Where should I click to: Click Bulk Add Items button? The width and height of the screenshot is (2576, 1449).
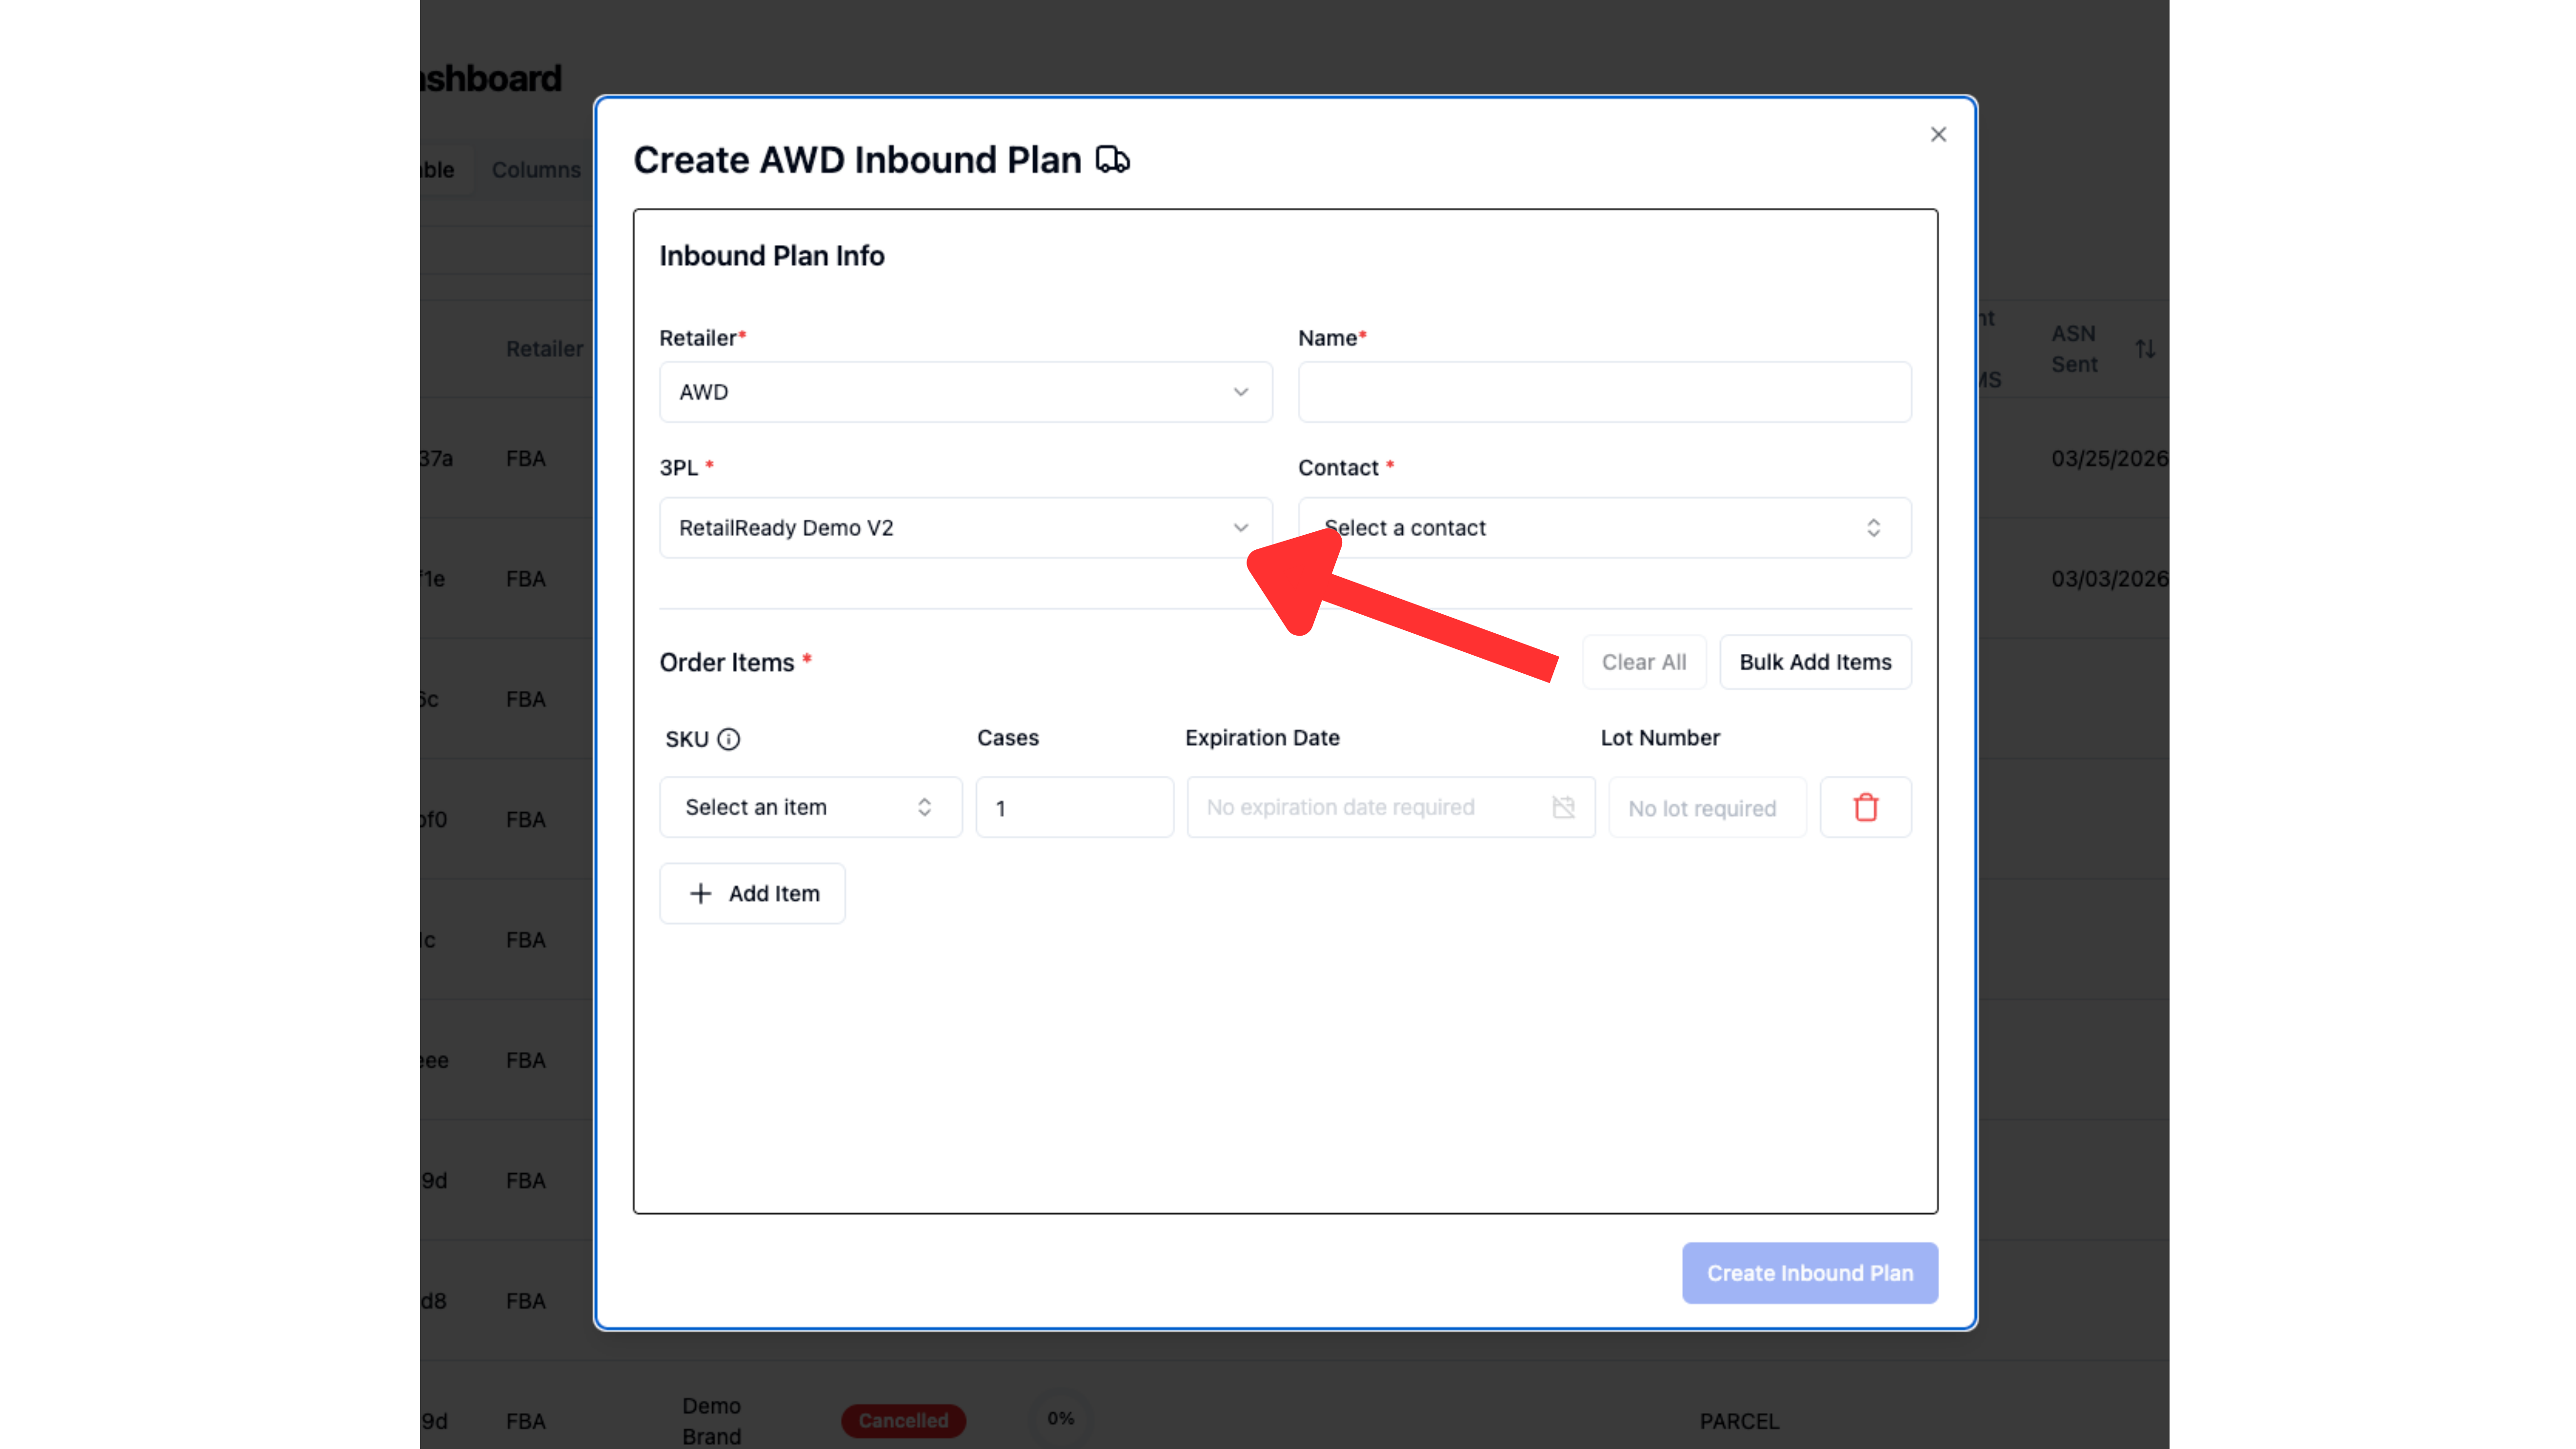[x=1815, y=662]
